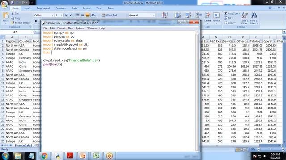The height and width of the screenshot is (160, 286).
Task: Switch to the Page Layout ribbon tab
Action: (x=43, y=8)
